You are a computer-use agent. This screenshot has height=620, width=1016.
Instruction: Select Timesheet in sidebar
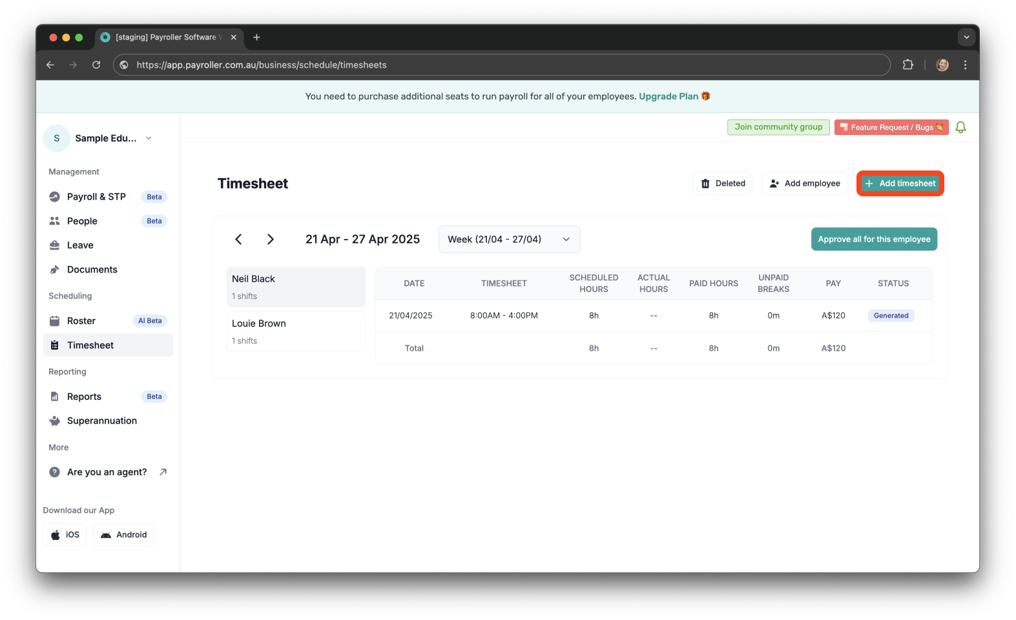(x=108, y=345)
